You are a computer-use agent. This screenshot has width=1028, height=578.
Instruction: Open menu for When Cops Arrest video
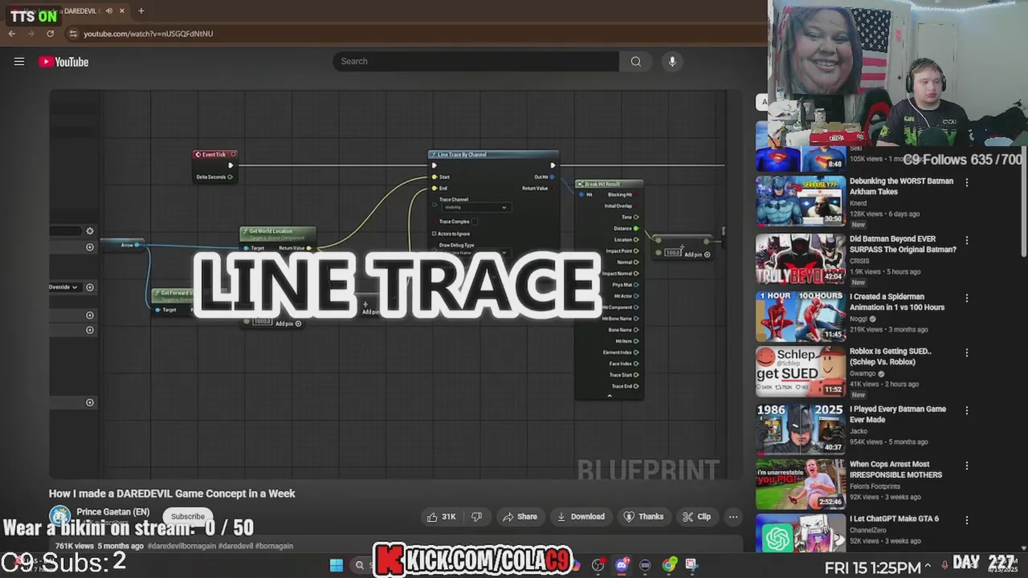point(967,466)
